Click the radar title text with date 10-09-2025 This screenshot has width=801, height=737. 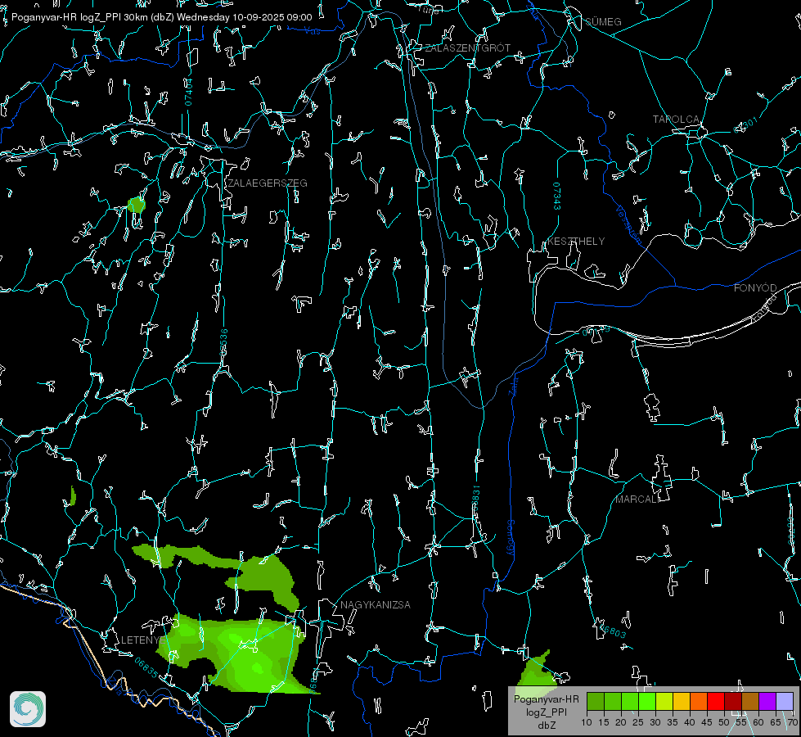pos(161,17)
